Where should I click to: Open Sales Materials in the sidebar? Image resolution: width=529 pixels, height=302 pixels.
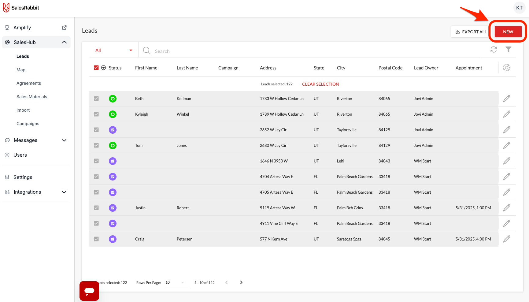click(x=32, y=97)
